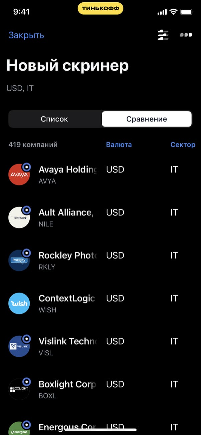The width and height of the screenshot is (201, 435).
Task: Tap the yellow Тинькофф badge
Action: pyautogui.click(x=100, y=9)
